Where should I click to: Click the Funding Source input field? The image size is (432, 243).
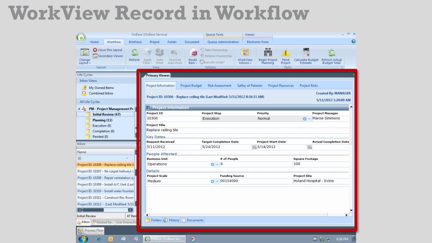coord(256,181)
